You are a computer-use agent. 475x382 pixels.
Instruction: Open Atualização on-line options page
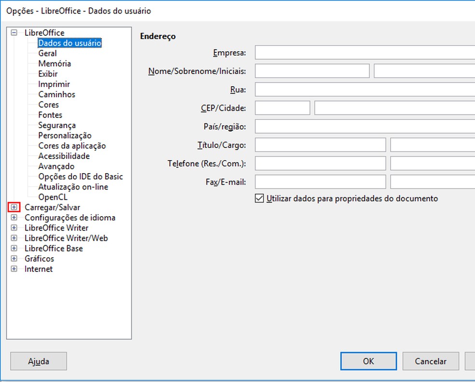tap(73, 187)
